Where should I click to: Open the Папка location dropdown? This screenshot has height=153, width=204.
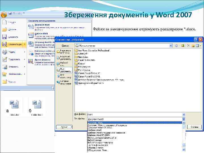(171, 46)
